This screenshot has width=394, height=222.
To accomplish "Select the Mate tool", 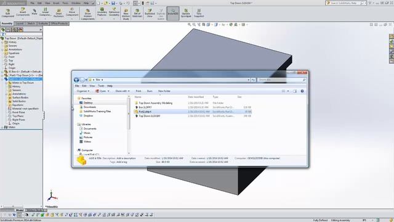I will coord(34,12).
